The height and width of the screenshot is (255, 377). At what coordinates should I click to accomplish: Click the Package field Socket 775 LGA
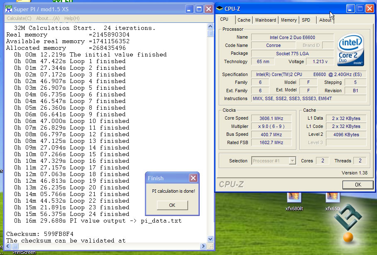click(x=292, y=54)
